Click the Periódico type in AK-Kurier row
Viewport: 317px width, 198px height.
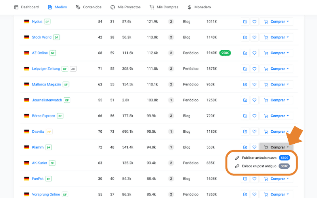coord(191,163)
